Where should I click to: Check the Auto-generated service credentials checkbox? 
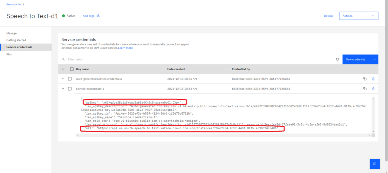click(70, 79)
